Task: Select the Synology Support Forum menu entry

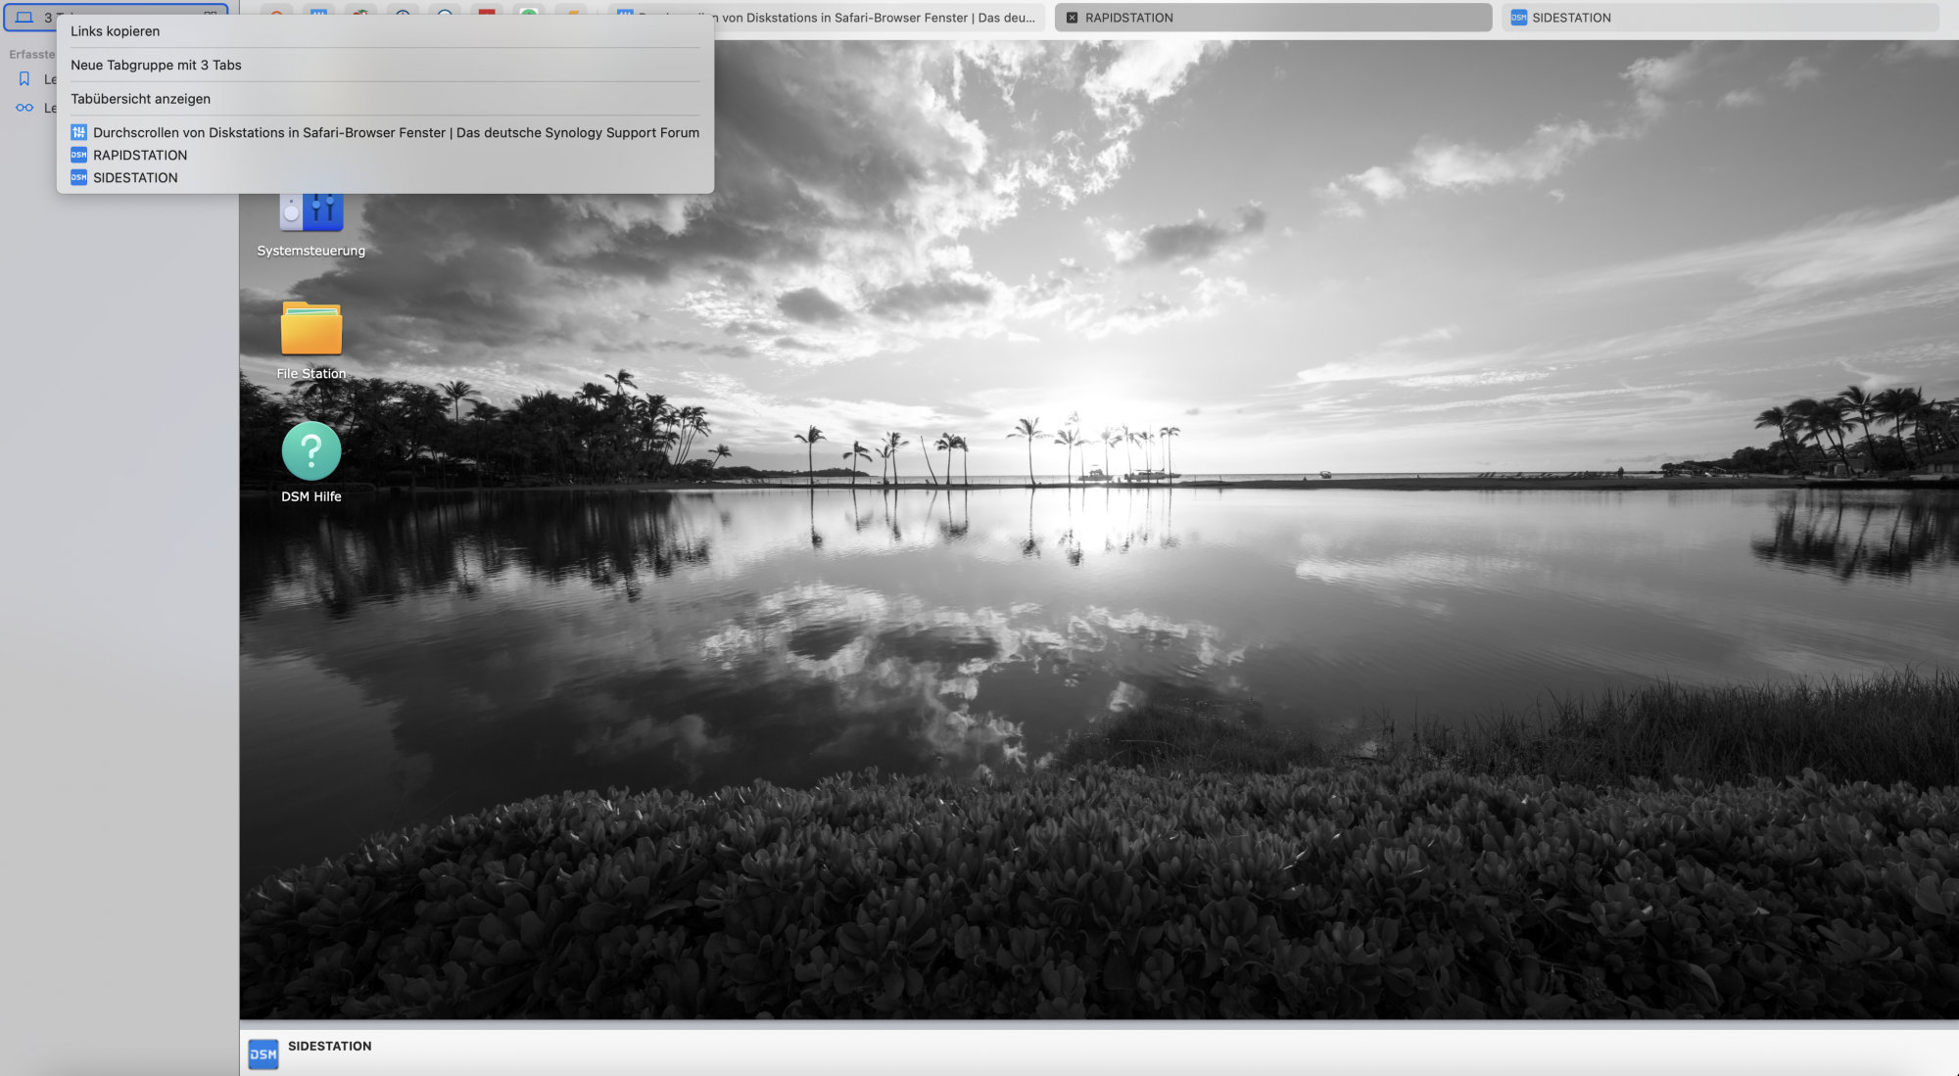Action: (x=396, y=132)
